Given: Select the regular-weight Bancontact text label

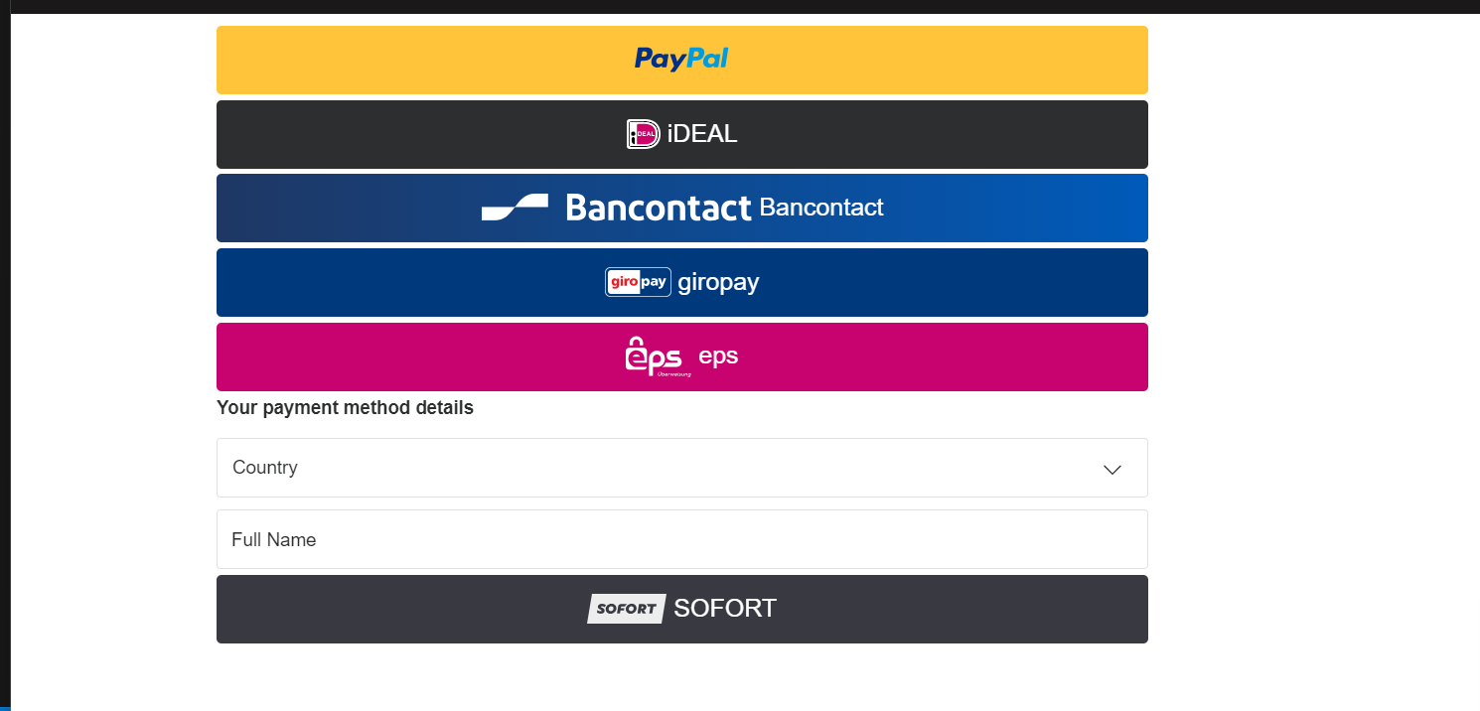Looking at the screenshot, I should coord(821,208).
